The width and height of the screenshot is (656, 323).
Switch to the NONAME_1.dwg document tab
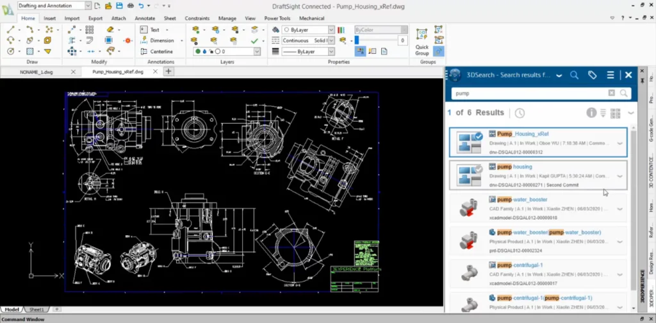[x=38, y=72]
